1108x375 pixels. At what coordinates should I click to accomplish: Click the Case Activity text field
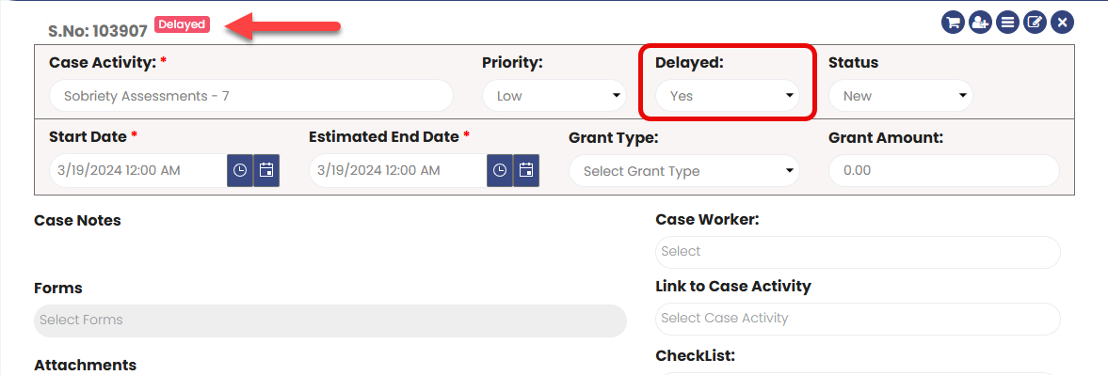pos(250,96)
